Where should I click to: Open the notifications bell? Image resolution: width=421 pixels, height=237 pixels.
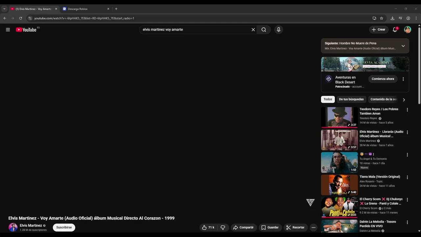pos(395,30)
